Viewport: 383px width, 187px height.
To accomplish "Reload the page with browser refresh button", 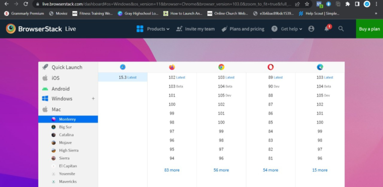I will (x=25, y=4).
